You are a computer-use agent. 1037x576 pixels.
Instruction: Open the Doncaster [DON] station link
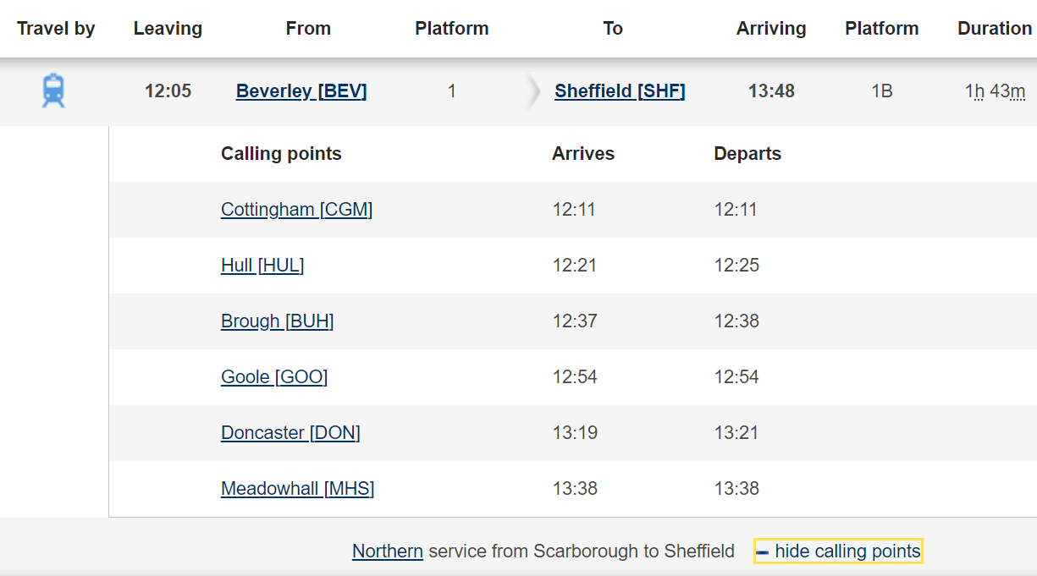click(x=290, y=432)
